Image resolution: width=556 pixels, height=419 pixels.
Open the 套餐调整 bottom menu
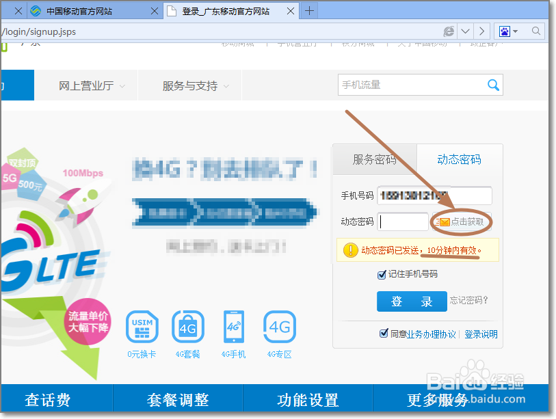178,400
